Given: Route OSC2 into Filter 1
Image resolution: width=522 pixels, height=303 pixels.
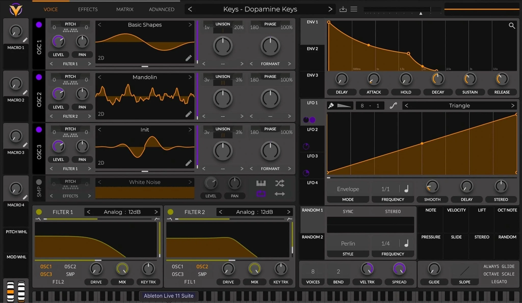Looking at the screenshot, I should click(x=70, y=266).
